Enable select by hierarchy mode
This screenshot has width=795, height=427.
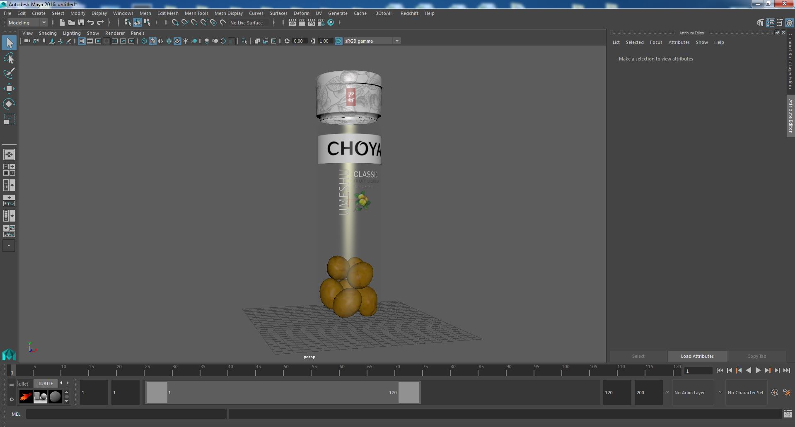(x=128, y=22)
